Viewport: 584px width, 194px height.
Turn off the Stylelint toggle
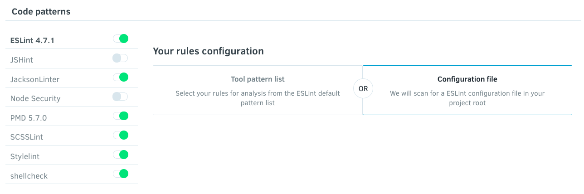click(121, 155)
